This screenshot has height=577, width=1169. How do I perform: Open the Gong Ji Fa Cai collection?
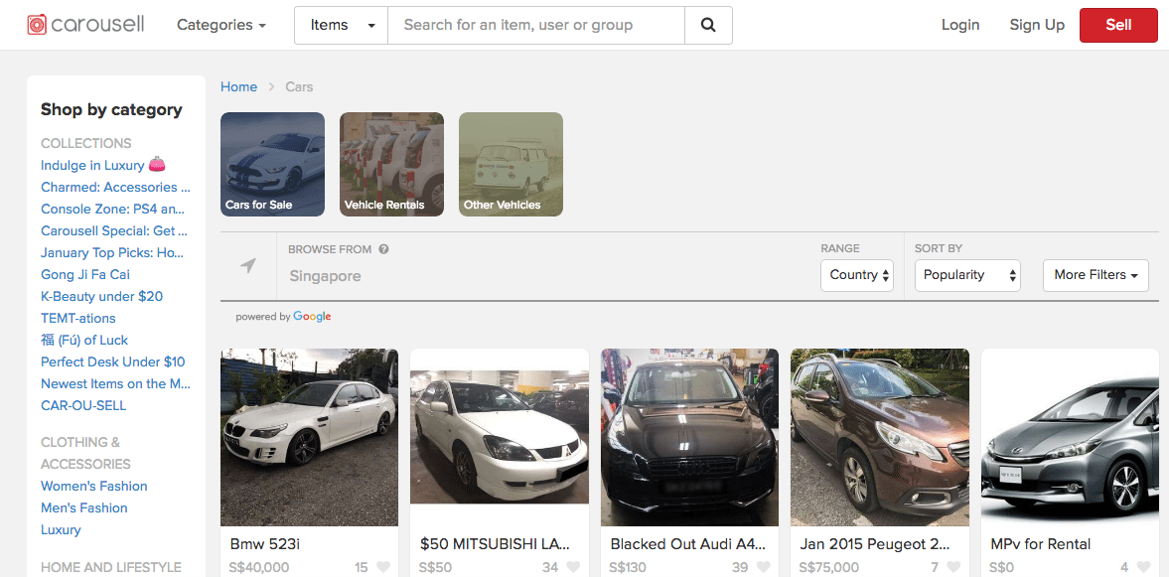(85, 274)
